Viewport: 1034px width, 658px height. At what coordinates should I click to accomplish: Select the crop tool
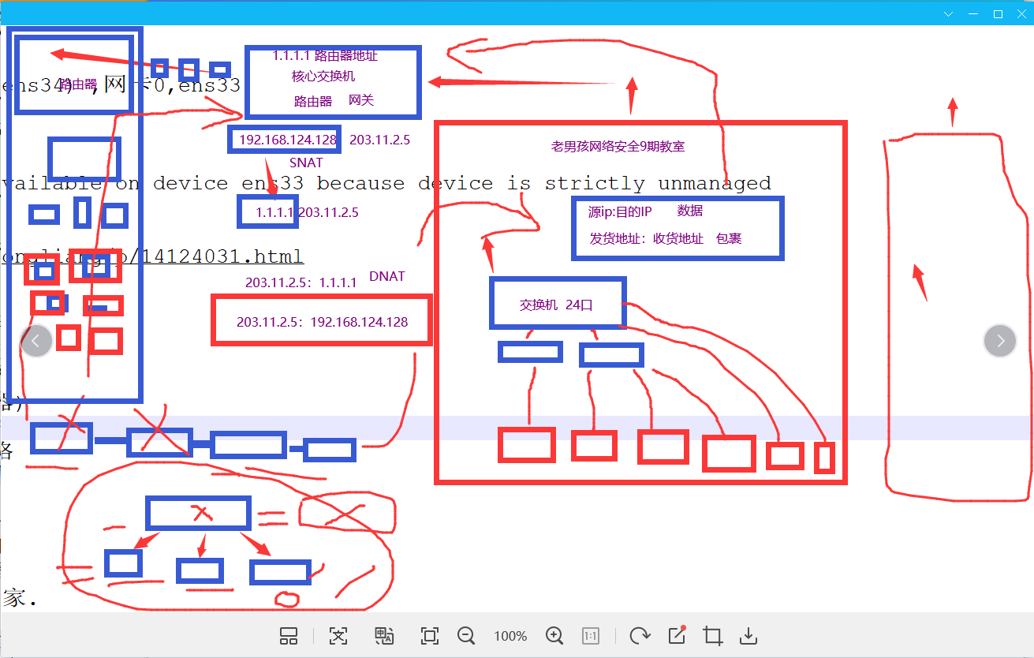click(x=713, y=636)
